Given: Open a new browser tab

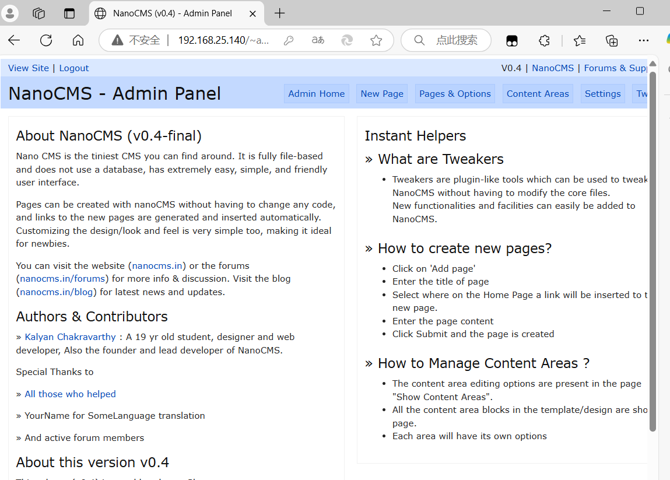Looking at the screenshot, I should [x=279, y=13].
